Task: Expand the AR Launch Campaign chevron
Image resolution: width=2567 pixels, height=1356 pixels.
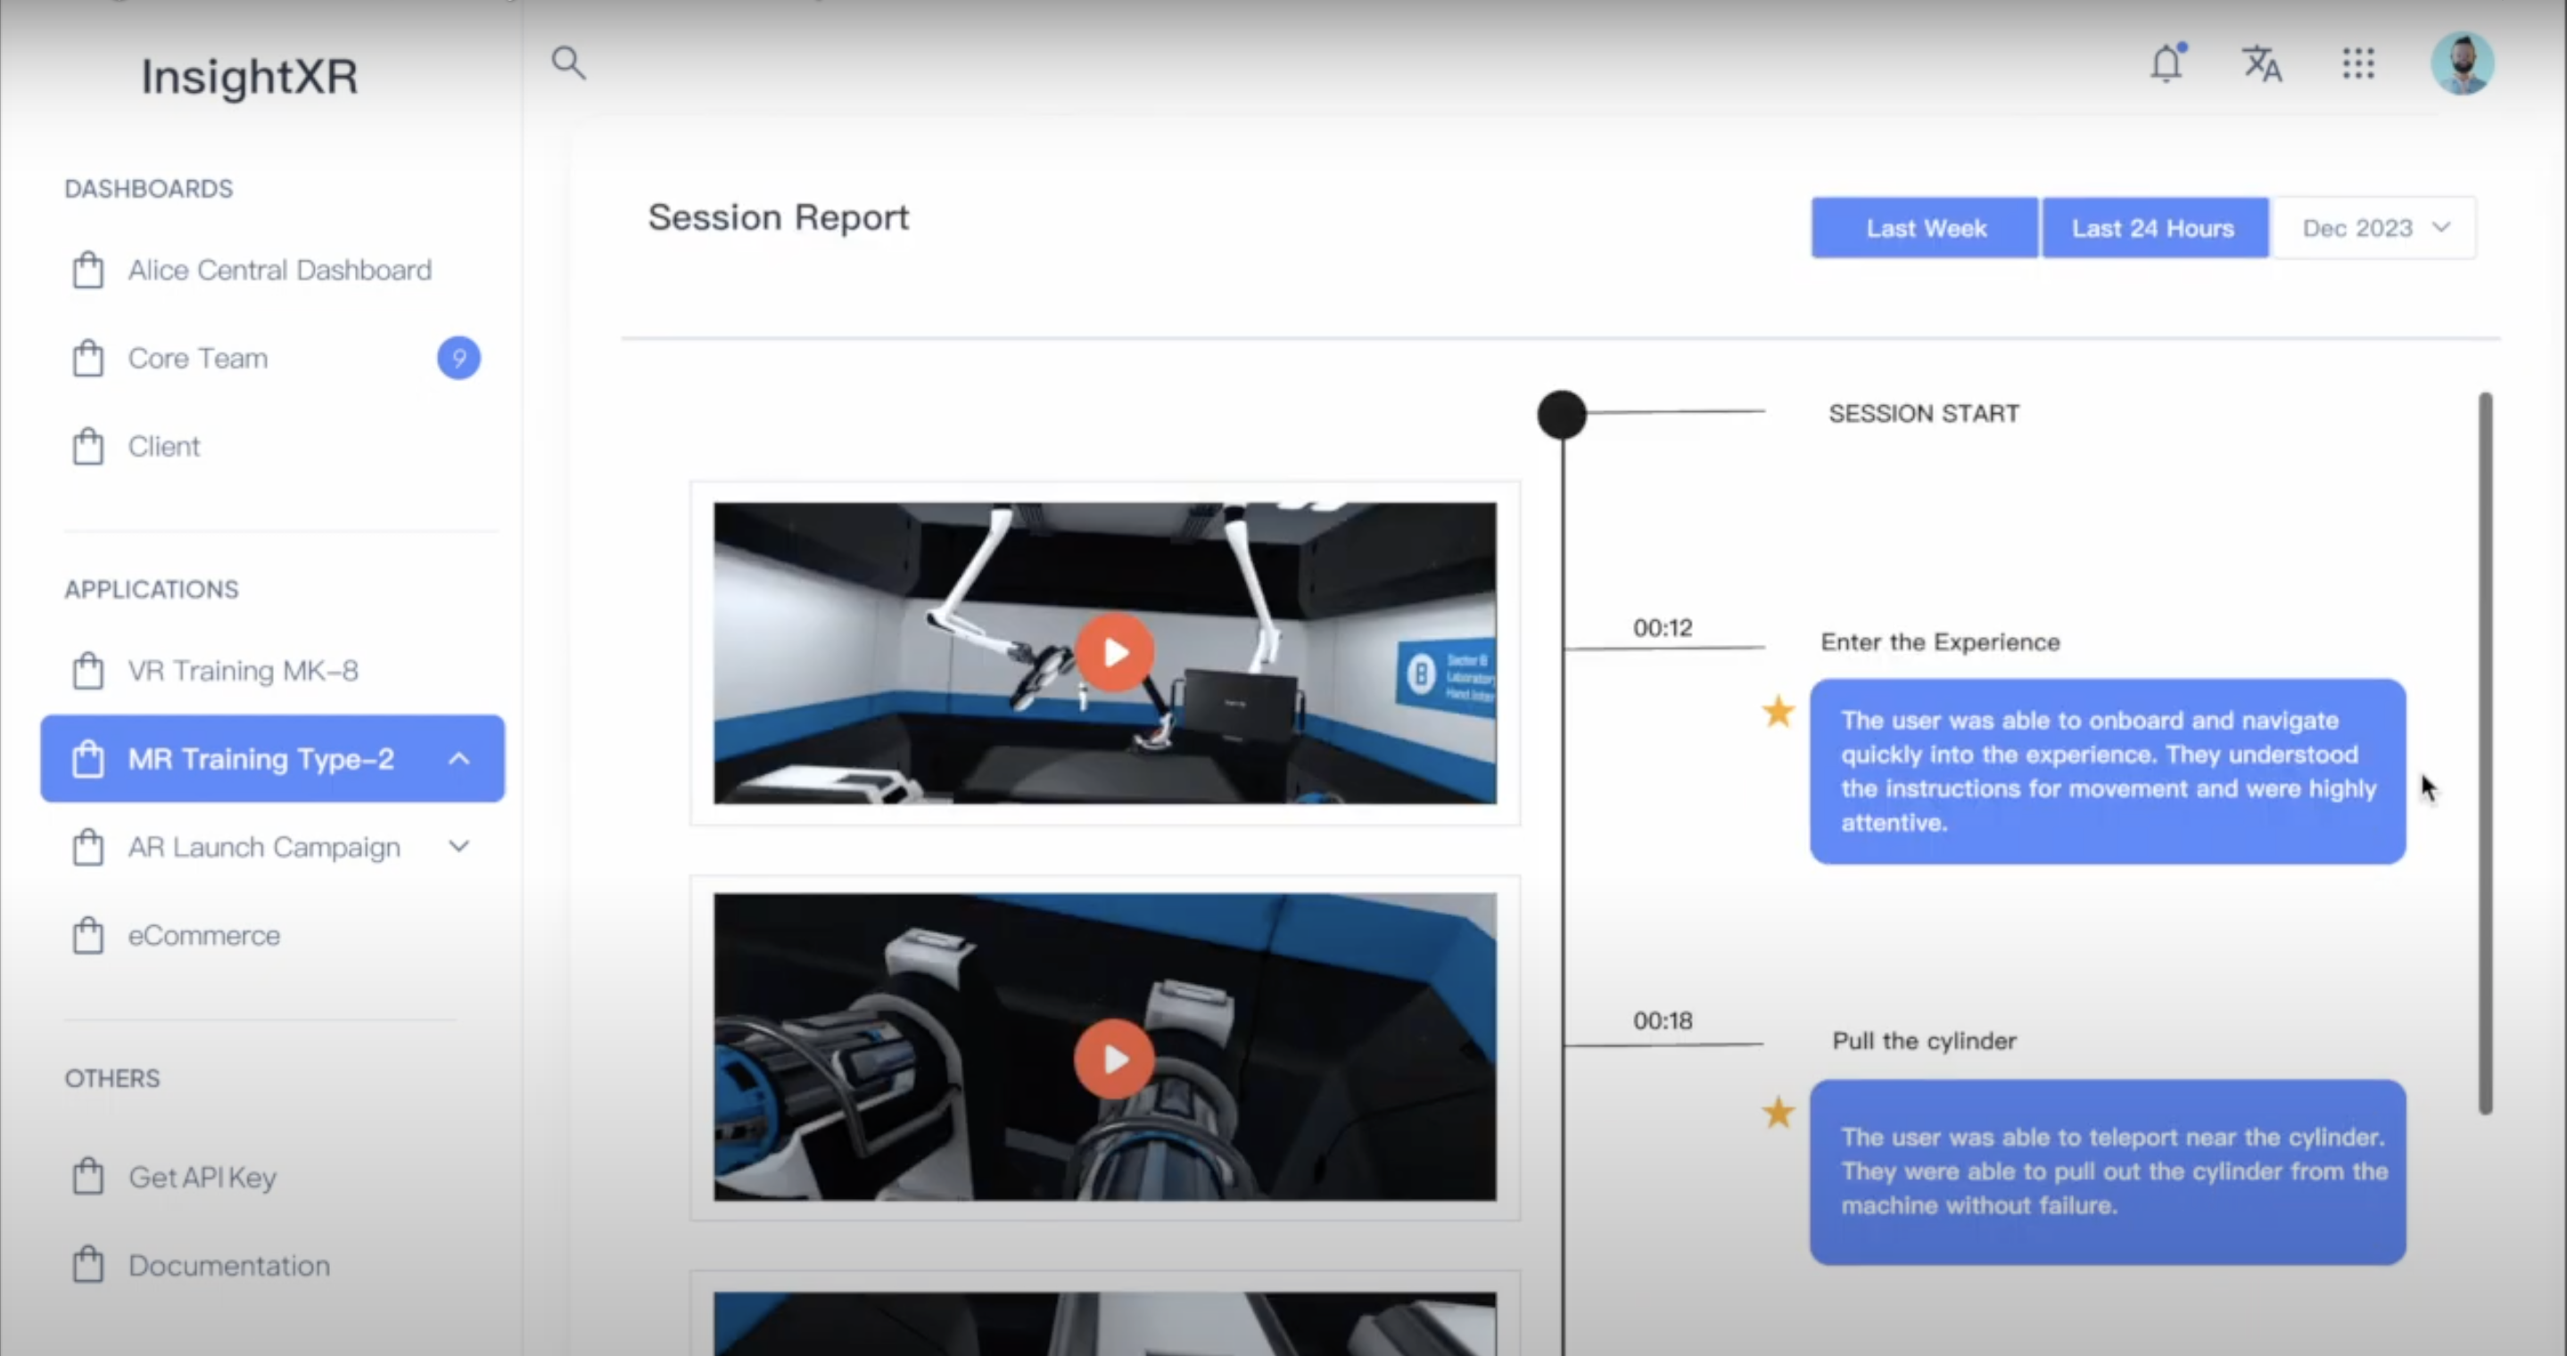Action: pos(458,847)
